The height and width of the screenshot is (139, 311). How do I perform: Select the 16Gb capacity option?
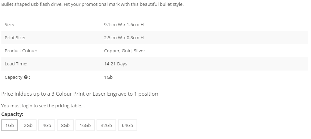pyautogui.click(x=85, y=125)
